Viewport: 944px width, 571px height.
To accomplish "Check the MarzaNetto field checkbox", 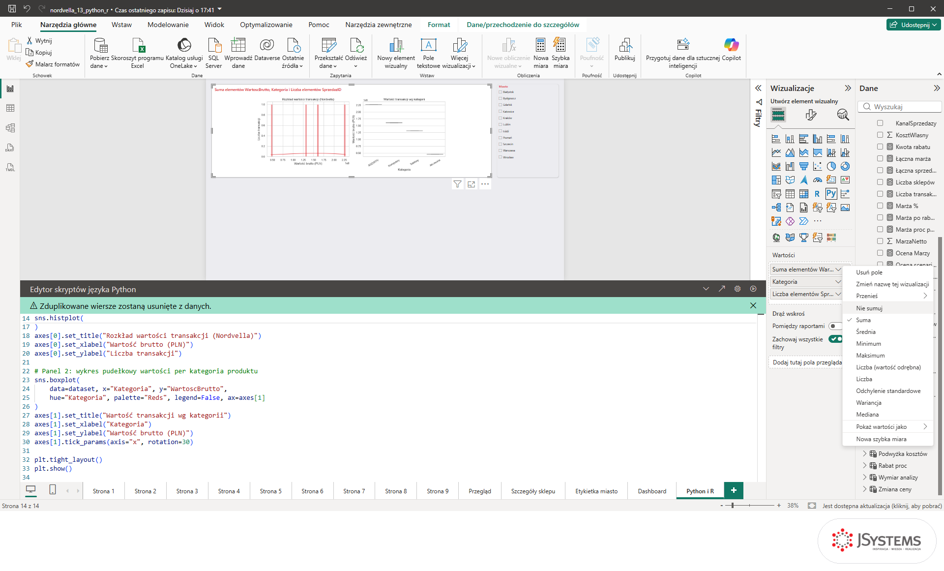I will tap(880, 241).
